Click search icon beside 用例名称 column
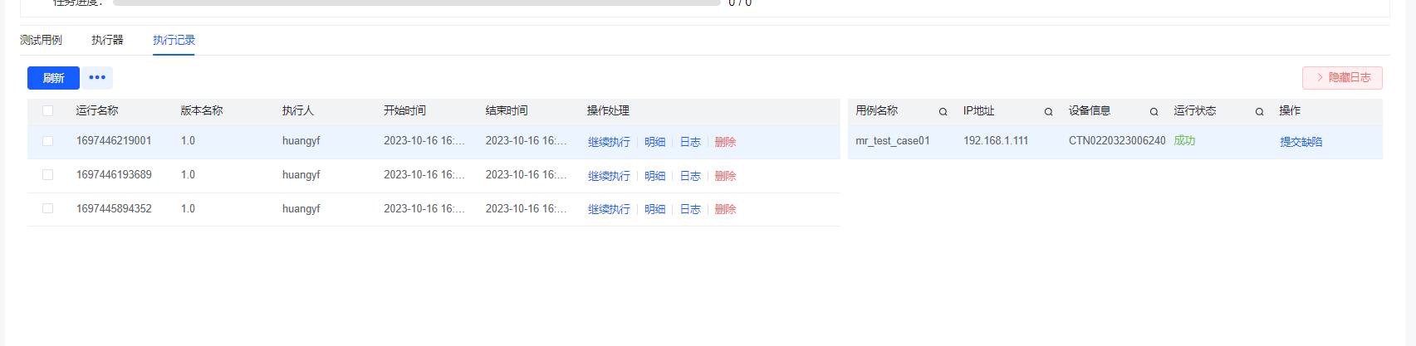Screen dimensions: 1416x346 (943, 112)
